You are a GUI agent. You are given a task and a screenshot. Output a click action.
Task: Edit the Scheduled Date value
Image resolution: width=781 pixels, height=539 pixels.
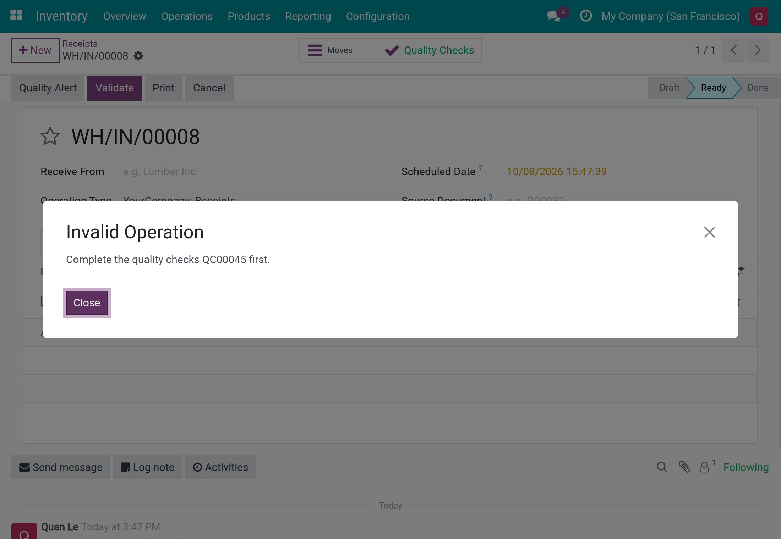pos(557,172)
